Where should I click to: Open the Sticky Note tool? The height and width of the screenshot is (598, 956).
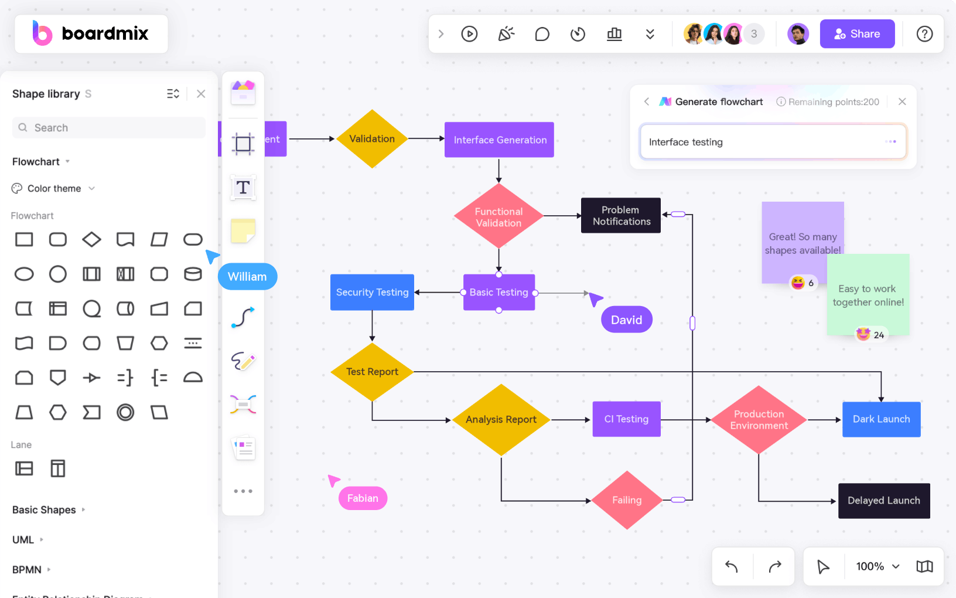tap(243, 231)
